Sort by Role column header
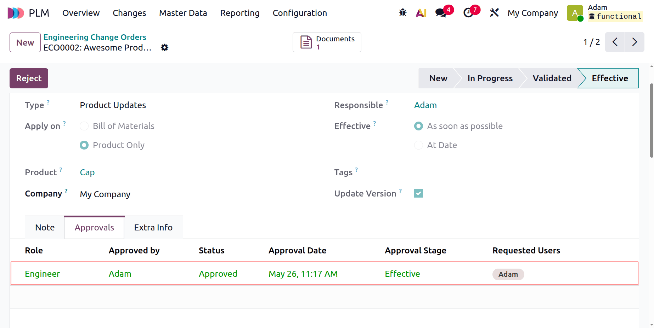 34,251
